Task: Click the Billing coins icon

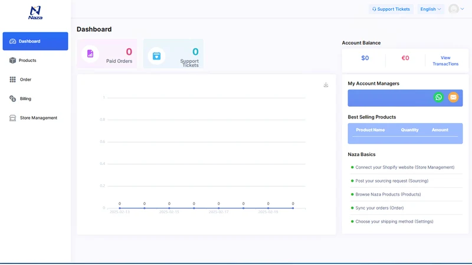Action: [12, 98]
